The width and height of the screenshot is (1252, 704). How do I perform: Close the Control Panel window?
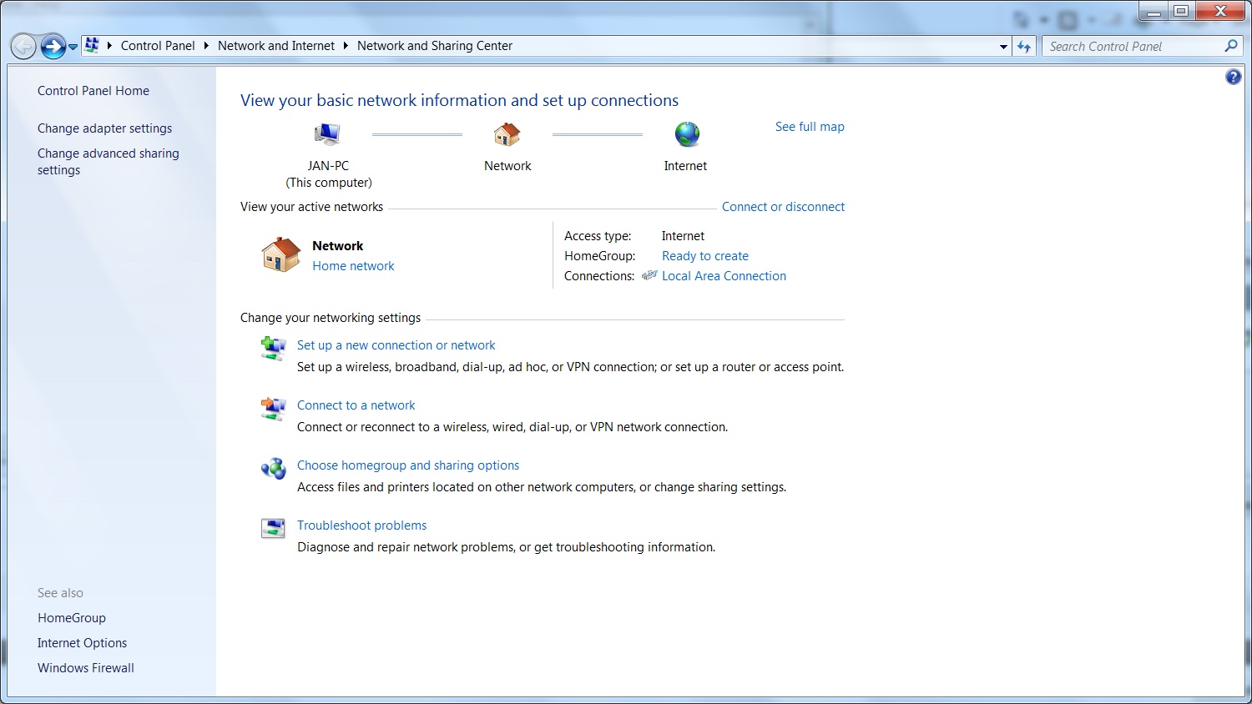[1220, 12]
